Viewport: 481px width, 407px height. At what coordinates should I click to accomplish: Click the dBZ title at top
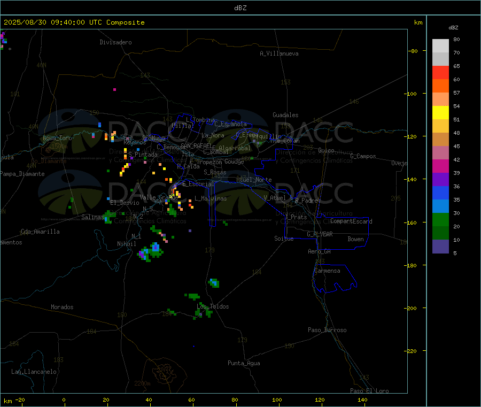240,8
